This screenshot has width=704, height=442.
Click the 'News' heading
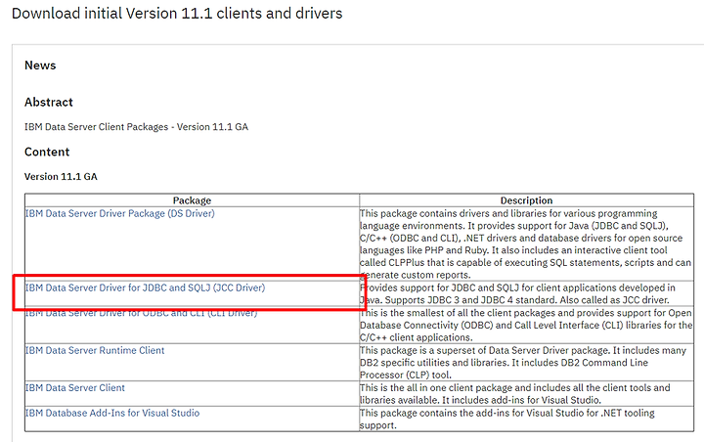point(40,66)
